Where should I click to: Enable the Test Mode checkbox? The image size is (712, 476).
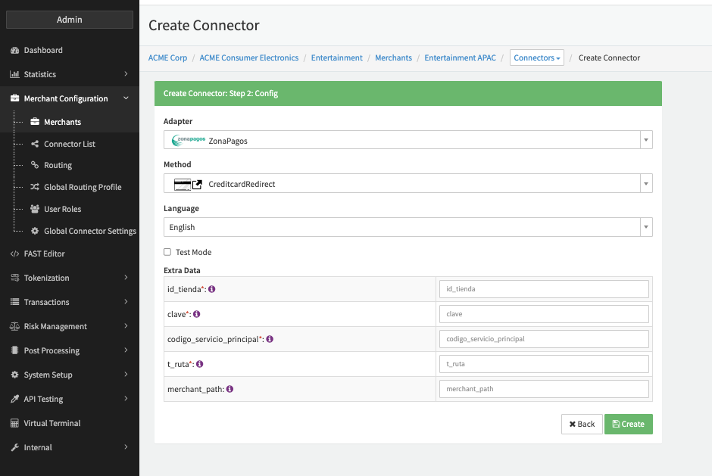(x=167, y=252)
